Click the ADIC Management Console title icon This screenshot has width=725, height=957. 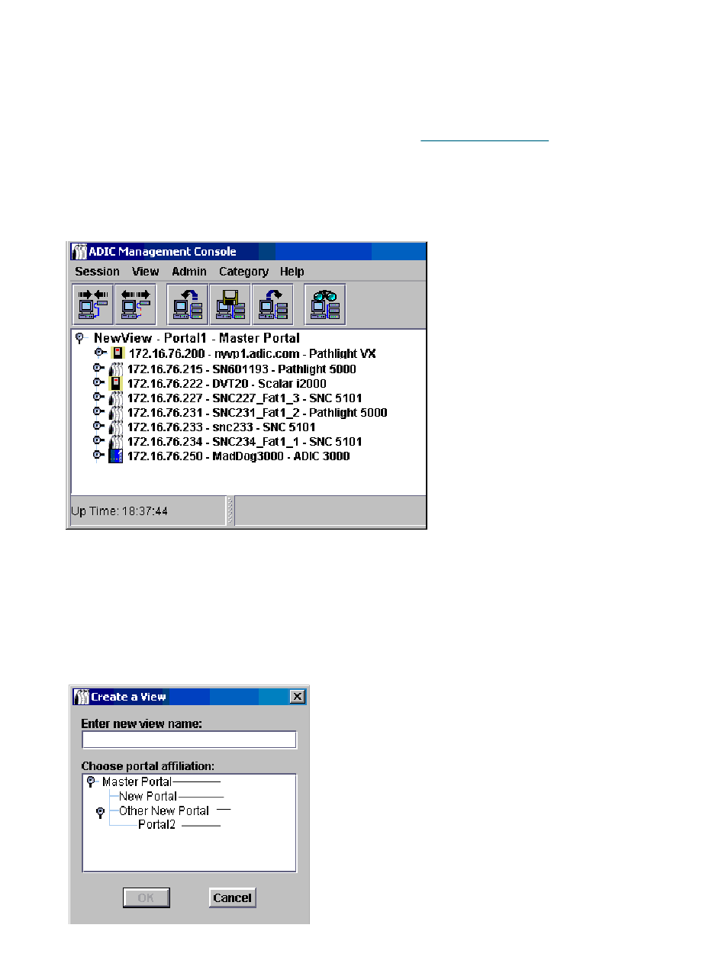point(79,252)
